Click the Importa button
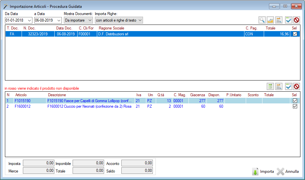The width and height of the screenshot is (305, 180). (263, 171)
